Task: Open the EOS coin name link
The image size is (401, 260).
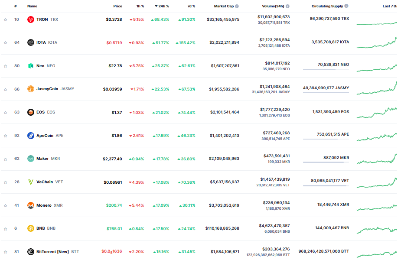Action: point(46,112)
